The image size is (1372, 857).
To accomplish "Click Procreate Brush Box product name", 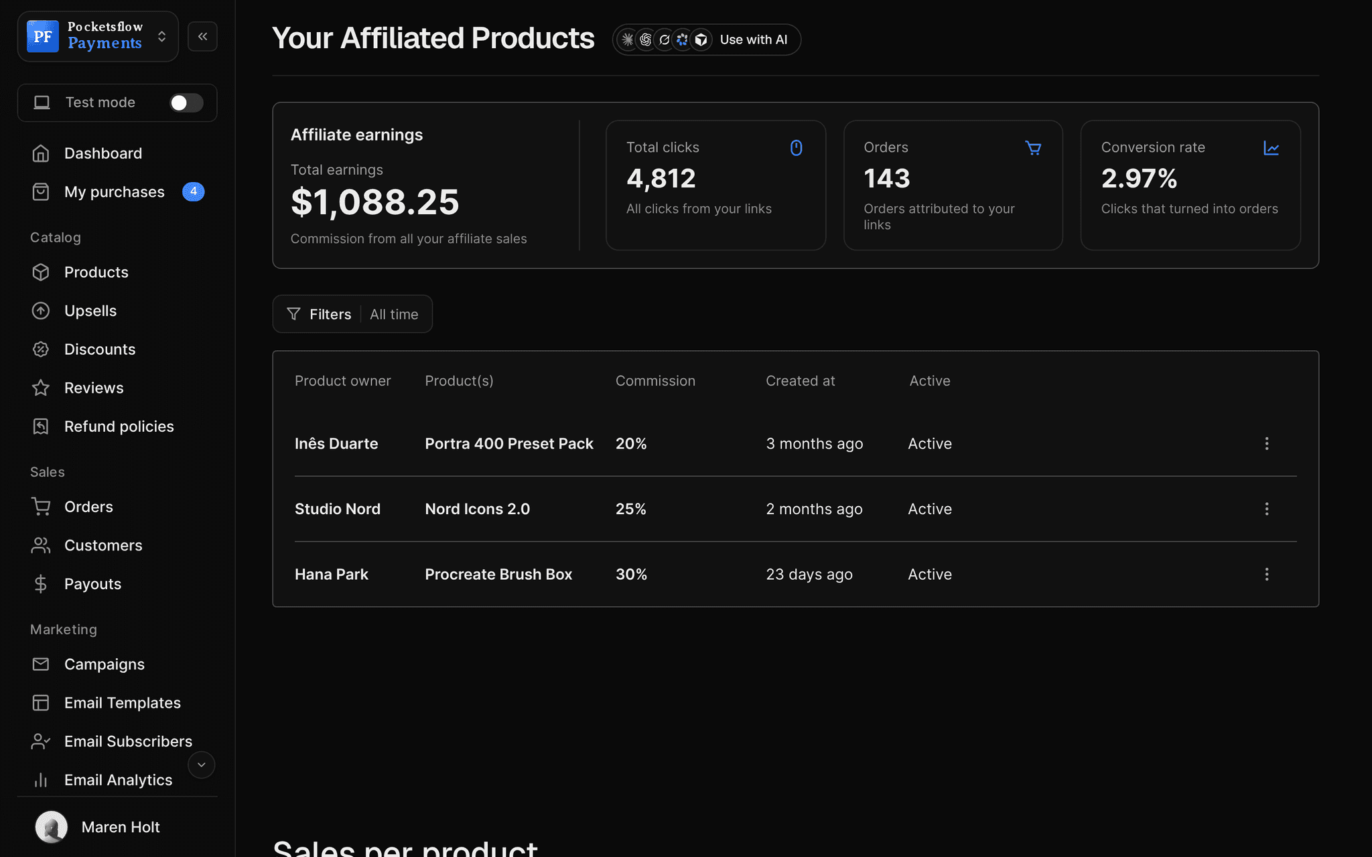I will coord(498,574).
